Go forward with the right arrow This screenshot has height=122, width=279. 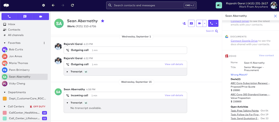coord(63,5)
